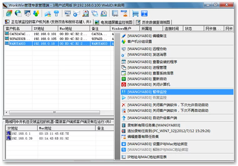Open the notebook toolbar icon
This screenshot has height=166, width=238.
point(115,13)
